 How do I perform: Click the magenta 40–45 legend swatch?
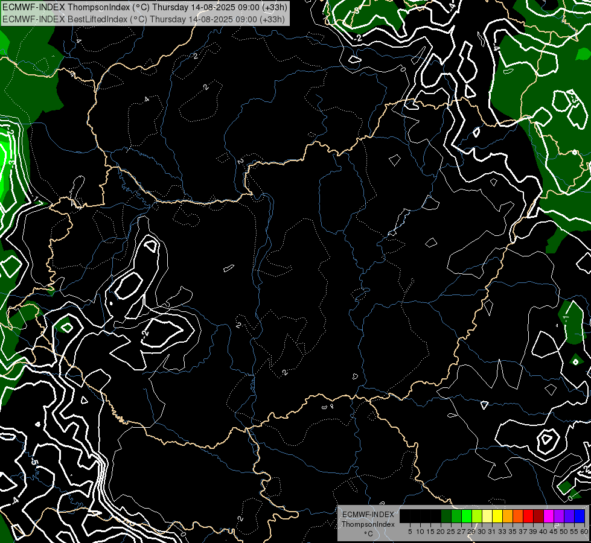pos(549,516)
